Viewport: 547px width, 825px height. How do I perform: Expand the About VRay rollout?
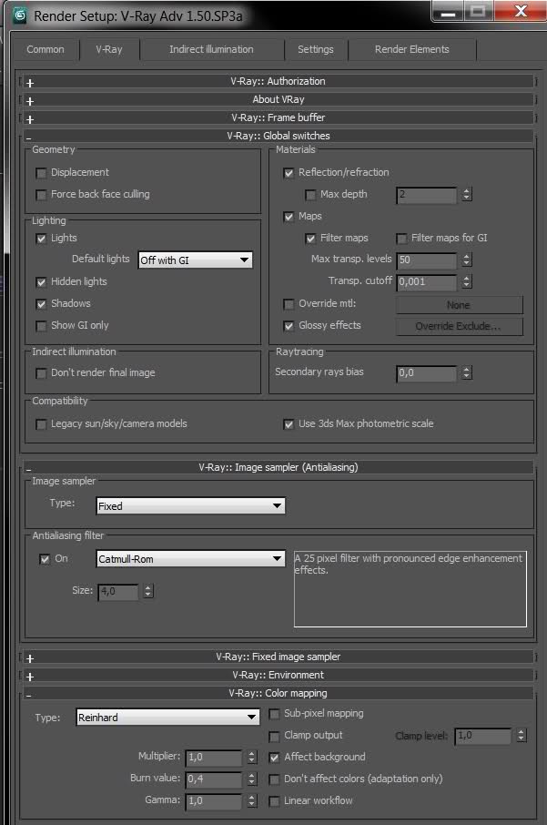(279, 99)
